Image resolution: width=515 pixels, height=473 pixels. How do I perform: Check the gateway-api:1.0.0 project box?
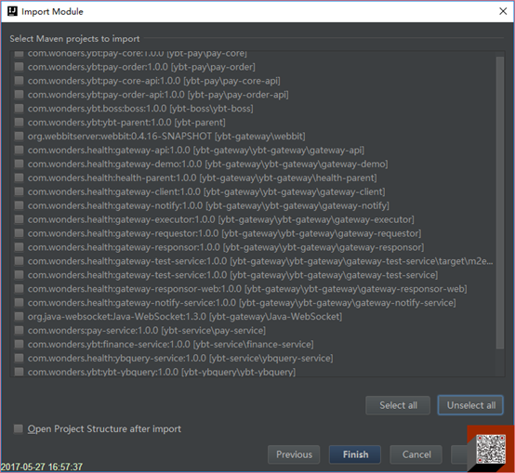tap(19, 150)
